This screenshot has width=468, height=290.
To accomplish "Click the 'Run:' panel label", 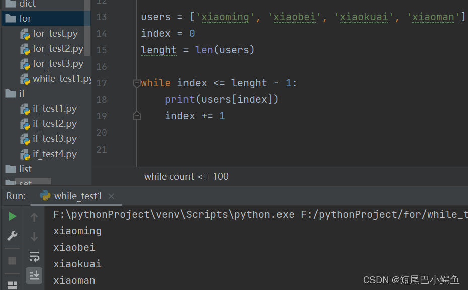I will click(x=16, y=196).
